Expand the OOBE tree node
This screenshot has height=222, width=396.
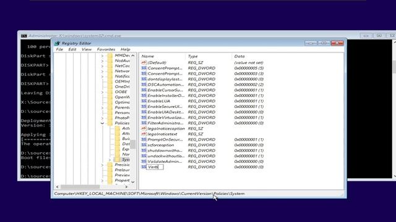[x=102, y=92]
